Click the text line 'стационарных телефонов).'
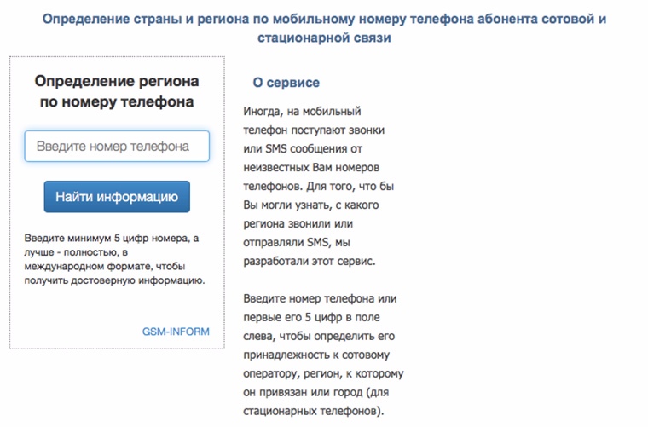648x427 pixels. pos(314,411)
